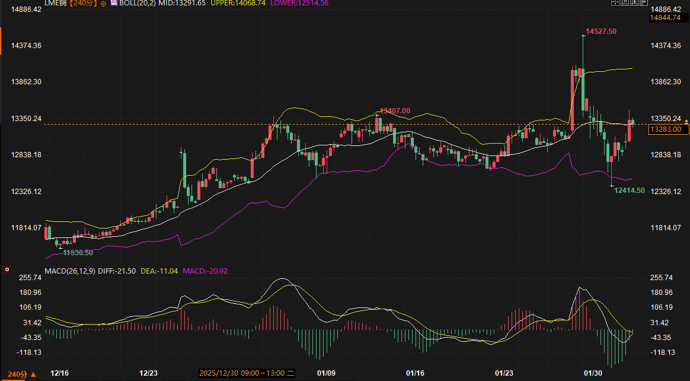Viewport: 690px width, 381px height.
Task: Click the MACD(26,12,9) indicator label
Action: click(70, 271)
